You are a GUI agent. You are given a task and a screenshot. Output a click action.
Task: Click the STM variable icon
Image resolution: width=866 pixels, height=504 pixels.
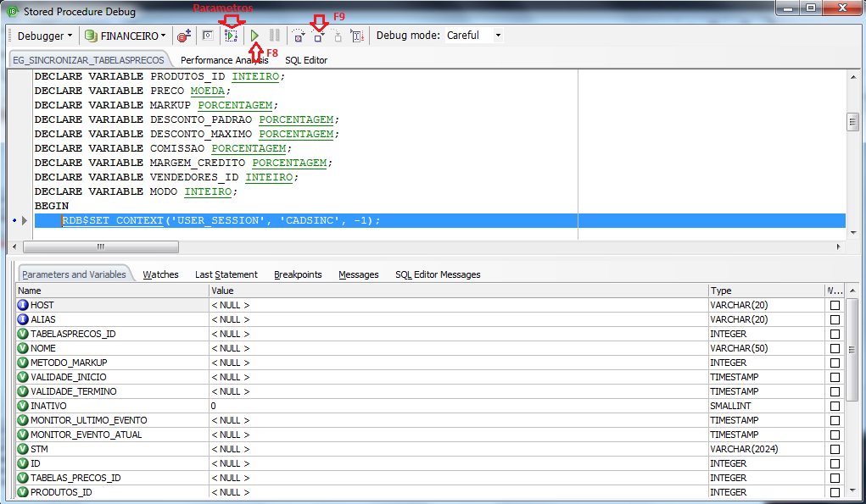tap(23, 449)
